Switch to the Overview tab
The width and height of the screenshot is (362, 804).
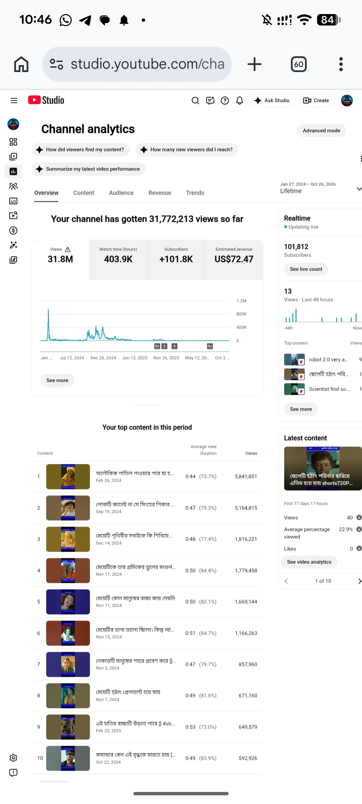pyautogui.click(x=46, y=193)
